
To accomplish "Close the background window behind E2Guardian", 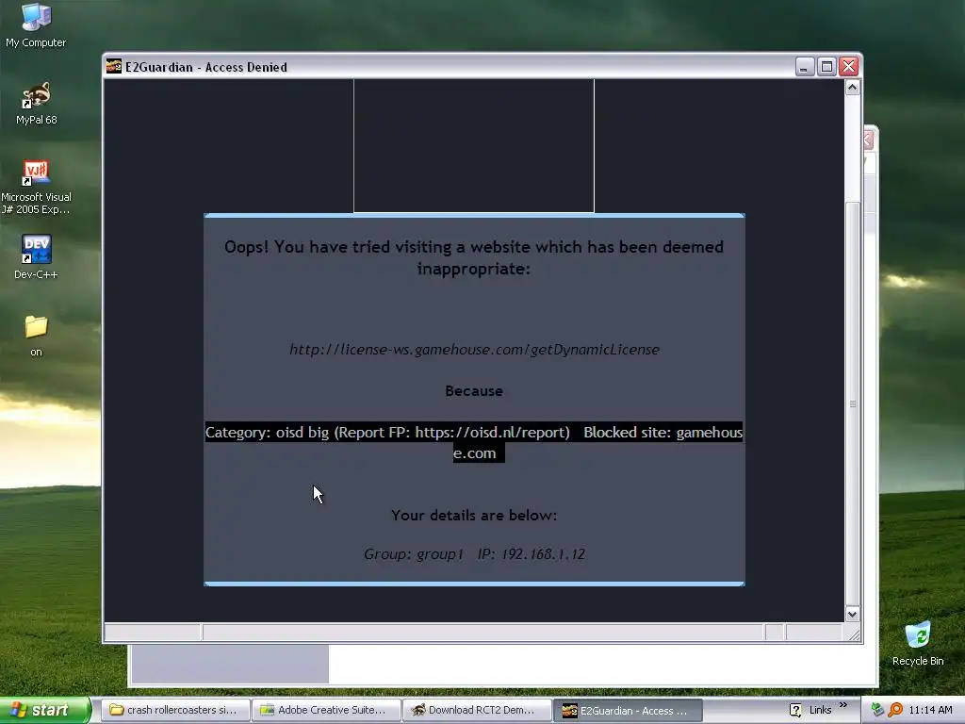I will pyautogui.click(x=869, y=140).
